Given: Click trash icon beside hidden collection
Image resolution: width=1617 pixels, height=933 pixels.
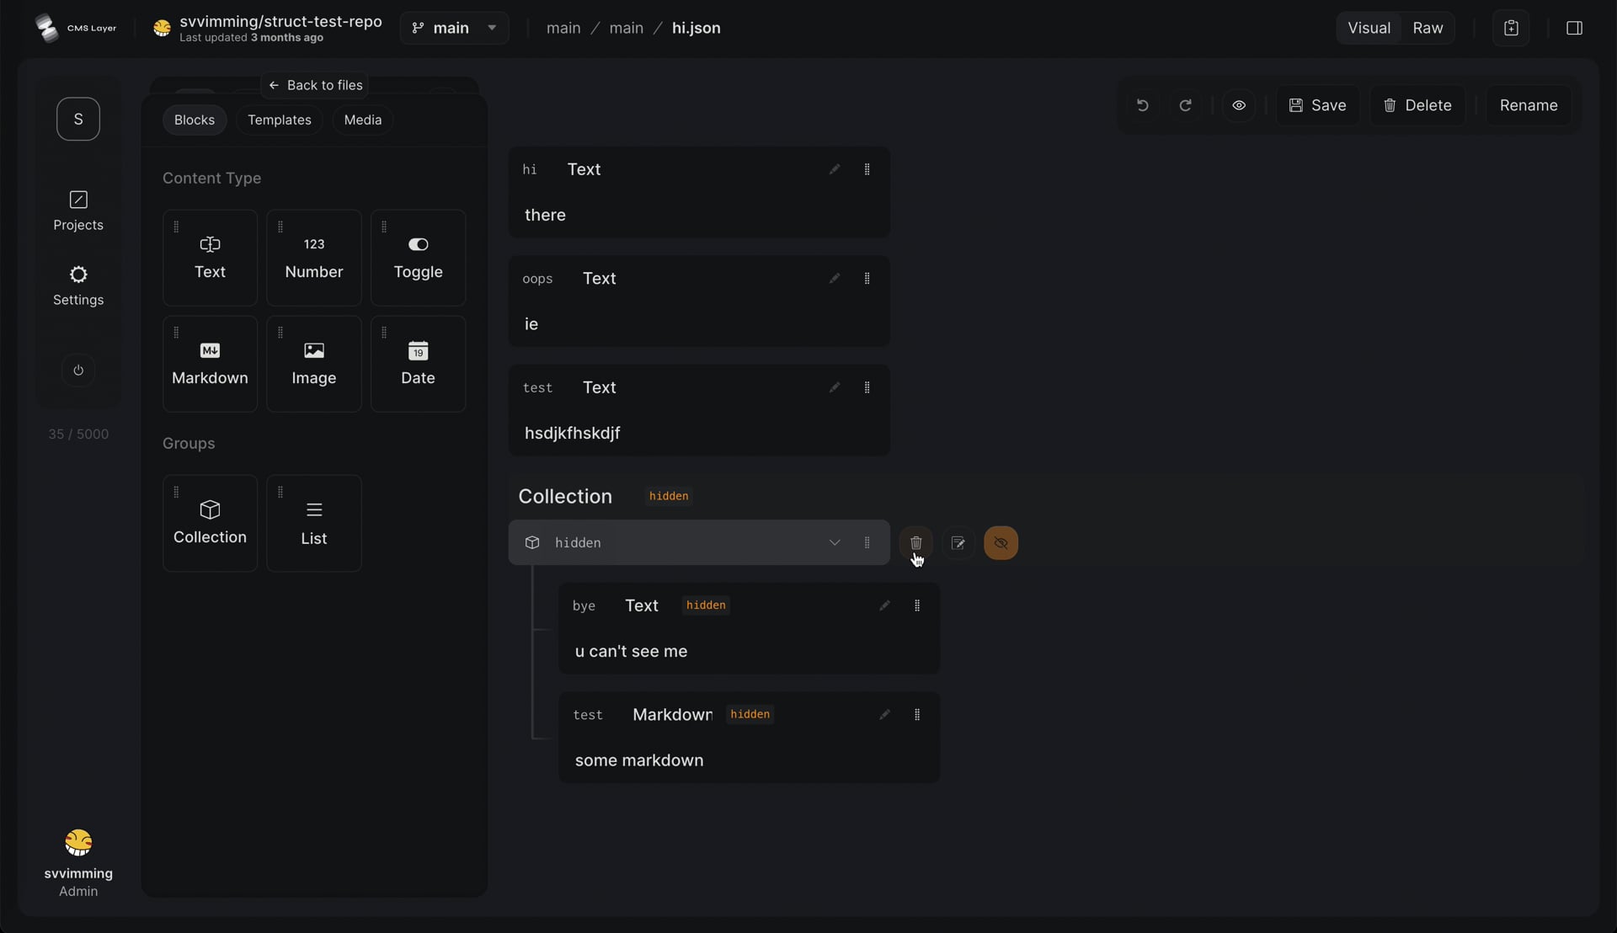Looking at the screenshot, I should click(x=915, y=543).
